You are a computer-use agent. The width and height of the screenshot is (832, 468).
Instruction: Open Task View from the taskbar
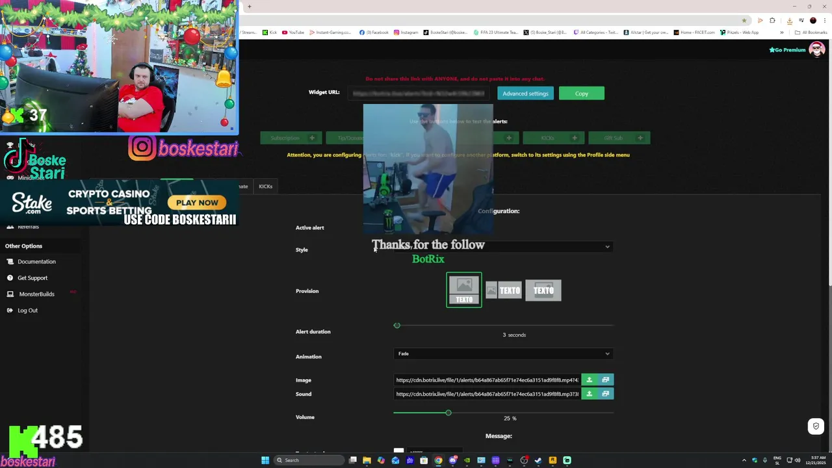point(352,460)
